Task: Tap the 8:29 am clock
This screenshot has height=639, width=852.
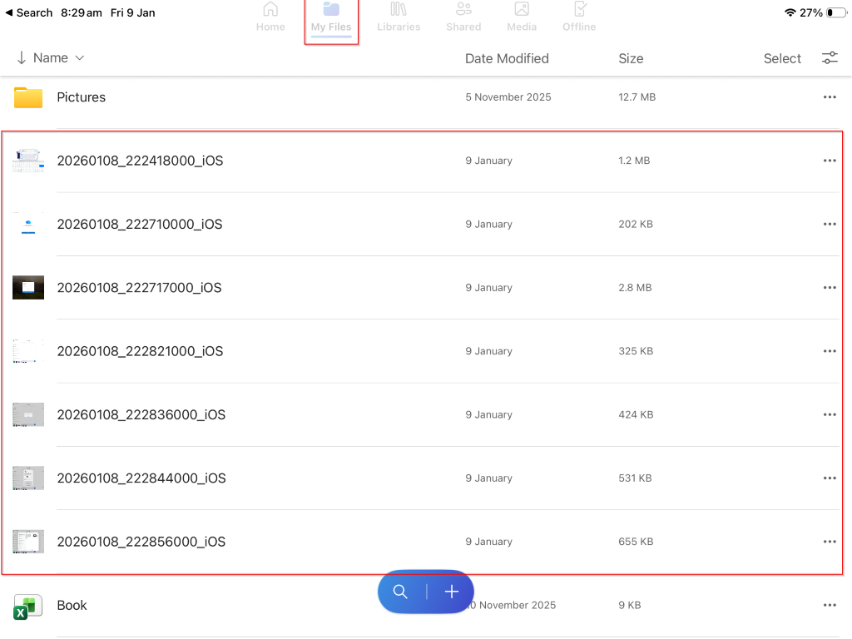Action: click(82, 12)
